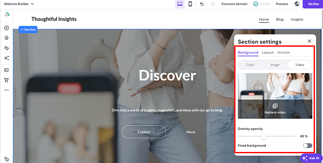The height and width of the screenshot is (163, 323).
Task: Click the bottom-left sidebar help icon
Action: [7, 159]
